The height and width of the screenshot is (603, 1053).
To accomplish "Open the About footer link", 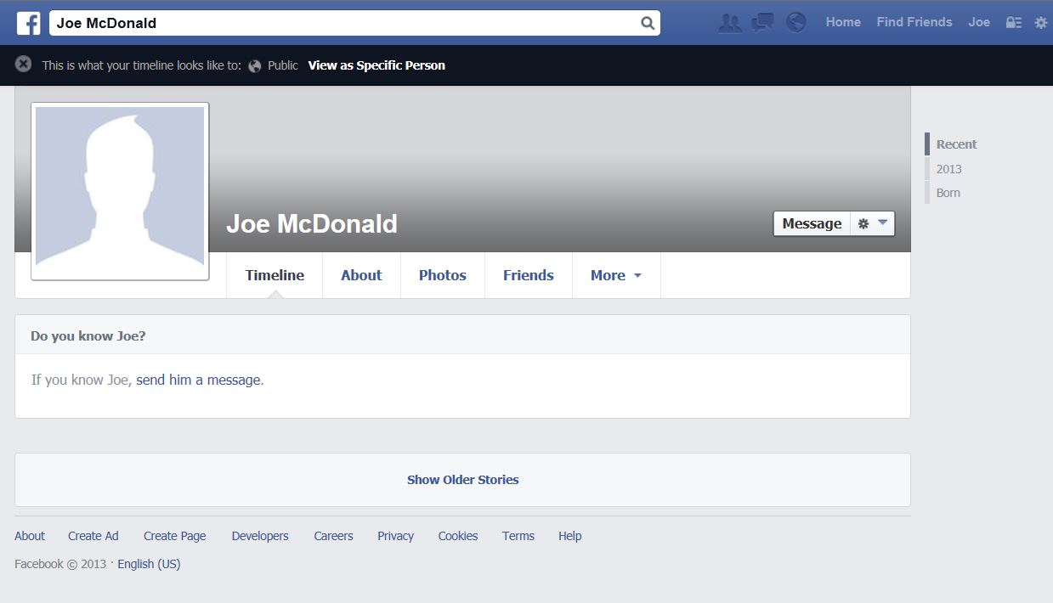I will (30, 536).
